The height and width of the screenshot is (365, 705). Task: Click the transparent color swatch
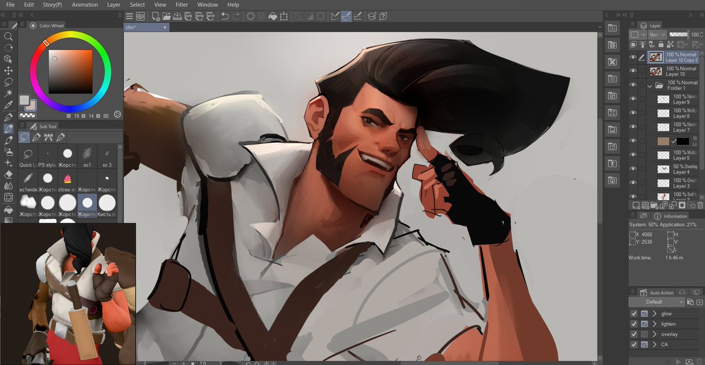(26, 115)
